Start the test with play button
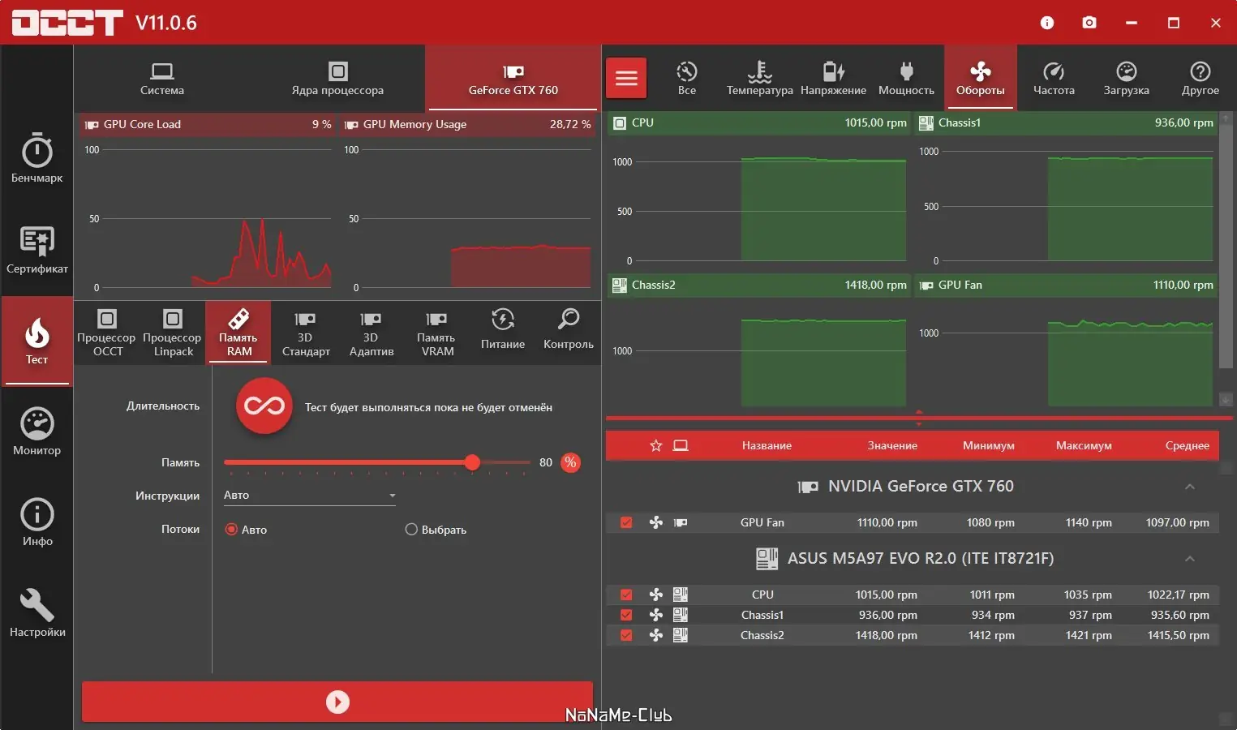The width and height of the screenshot is (1237, 730). pyautogui.click(x=337, y=702)
